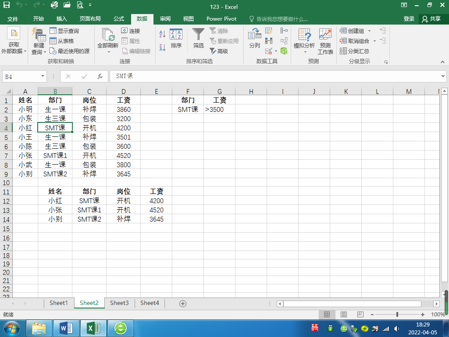Switch to the Power Pivot tab
This screenshot has height=337, width=449.
click(x=221, y=19)
